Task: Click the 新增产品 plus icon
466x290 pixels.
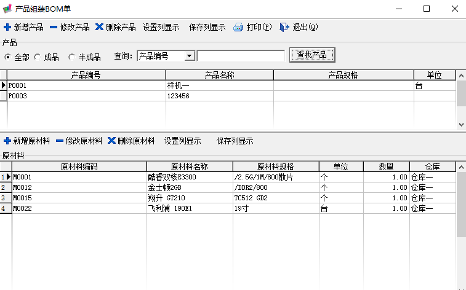Action: (x=7, y=28)
